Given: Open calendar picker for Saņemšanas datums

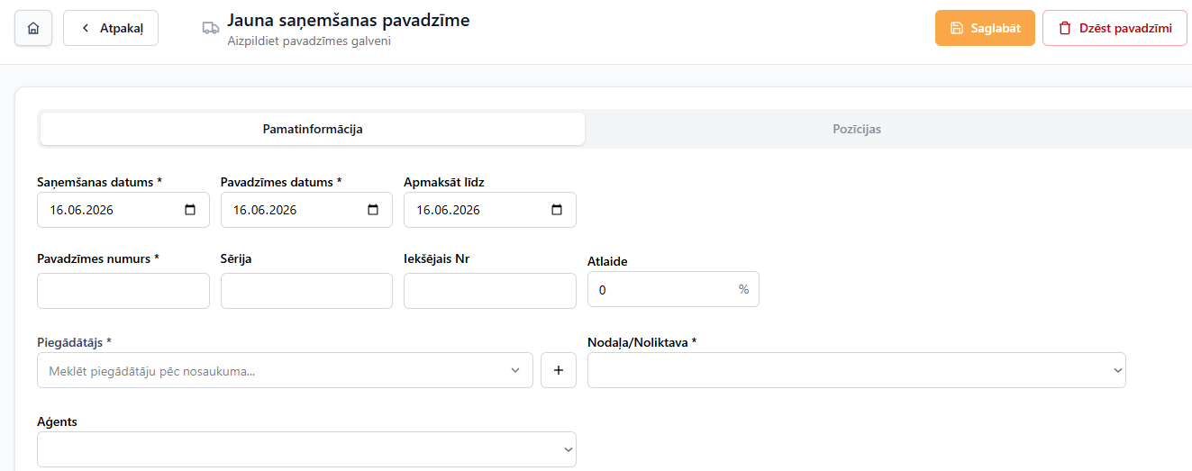Looking at the screenshot, I should [190, 210].
